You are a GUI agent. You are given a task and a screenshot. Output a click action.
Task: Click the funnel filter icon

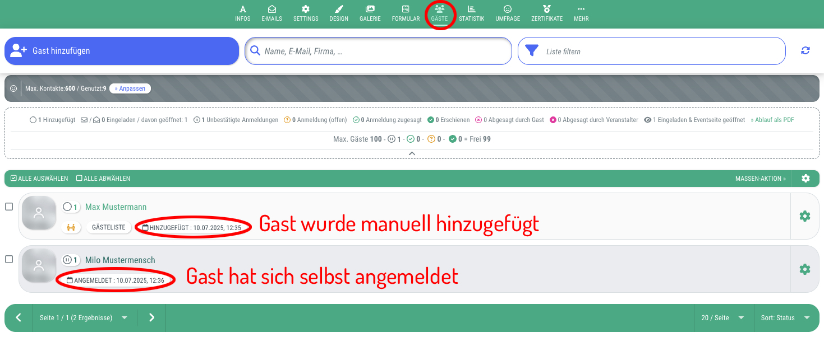[x=531, y=51]
